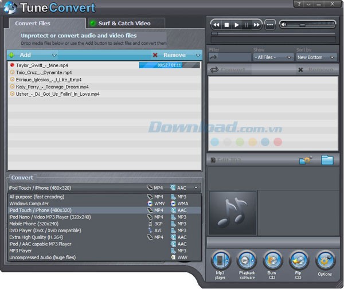The height and width of the screenshot is (289, 344).
Task: Click the 00:52 / 01:11 conversion progress bar
Action: point(169,65)
